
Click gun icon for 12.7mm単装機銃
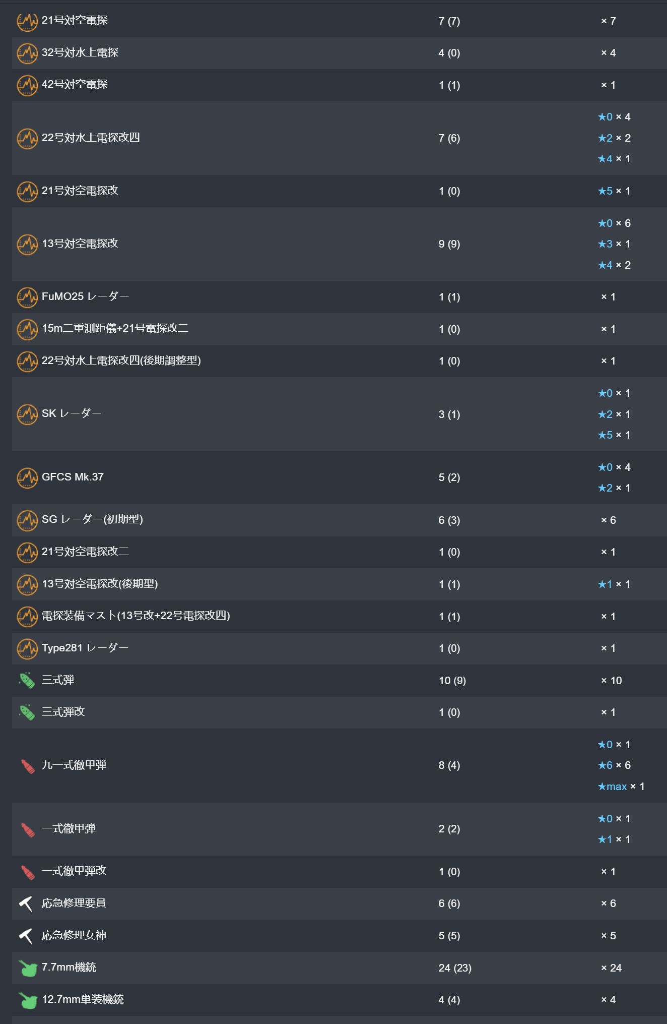(x=27, y=1000)
